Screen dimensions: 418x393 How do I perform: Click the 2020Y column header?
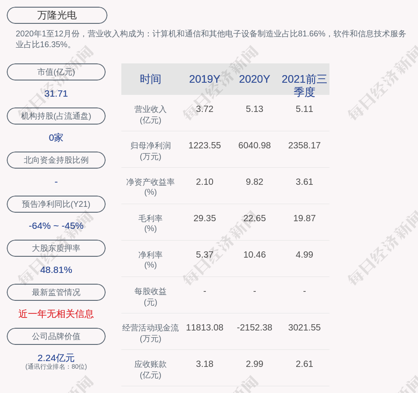pyautogui.click(x=254, y=79)
